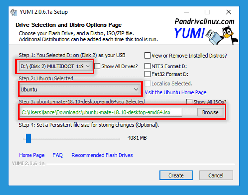Maximize the YUMI Setup window

pos(207,12)
